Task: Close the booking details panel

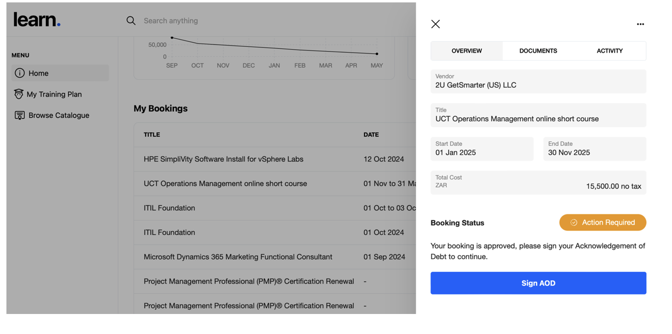Action: click(x=436, y=24)
